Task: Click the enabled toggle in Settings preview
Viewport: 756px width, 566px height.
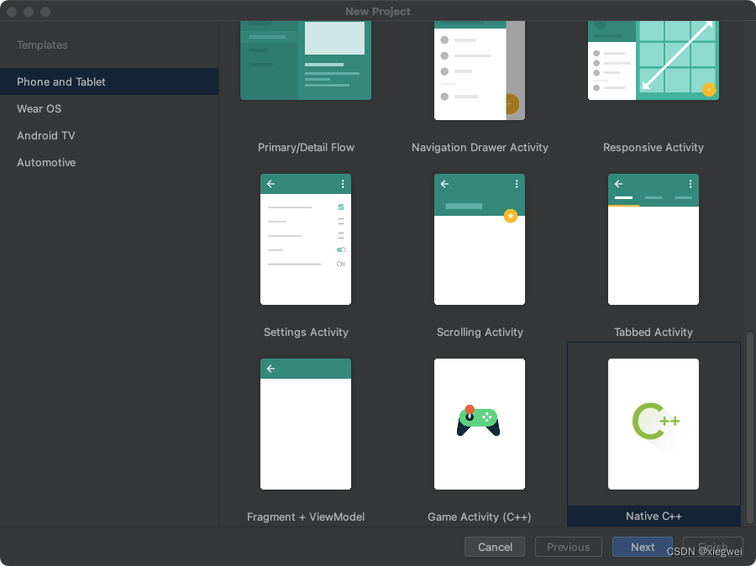Action: pos(341,249)
